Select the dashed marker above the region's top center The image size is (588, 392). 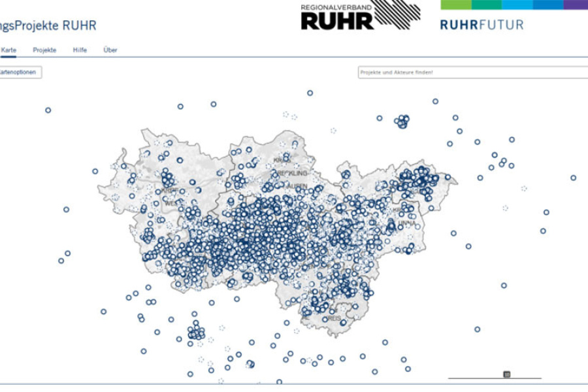pyautogui.click(x=286, y=114)
